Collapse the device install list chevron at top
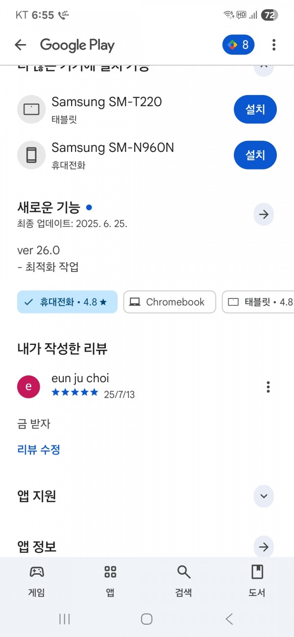Screen dimensions: 294x637 pyautogui.click(x=264, y=68)
